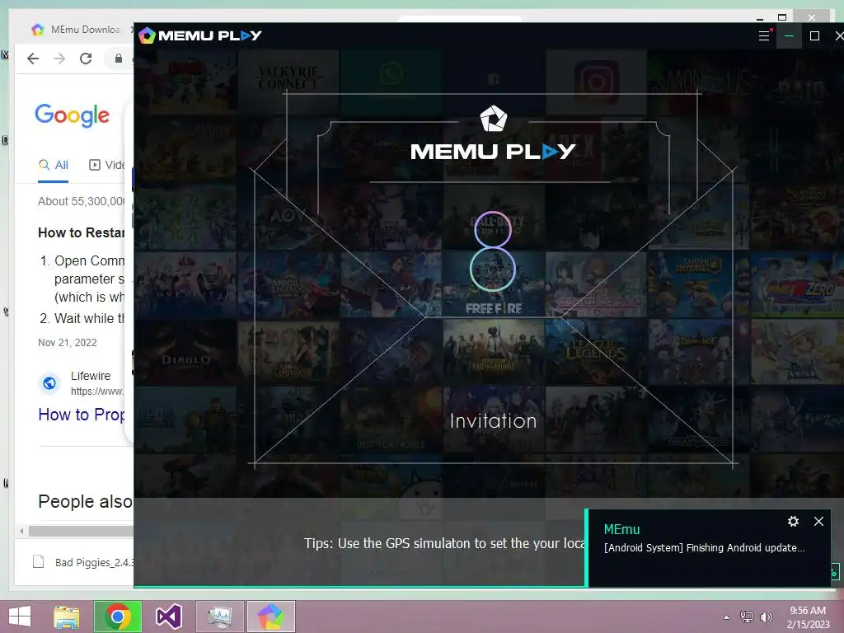Viewport: 844px width, 633px height.
Task: Select the MEmu Download Chrome tab
Action: tap(81, 30)
